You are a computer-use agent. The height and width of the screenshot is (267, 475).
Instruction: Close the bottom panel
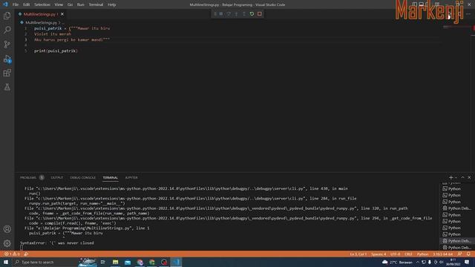click(x=469, y=178)
